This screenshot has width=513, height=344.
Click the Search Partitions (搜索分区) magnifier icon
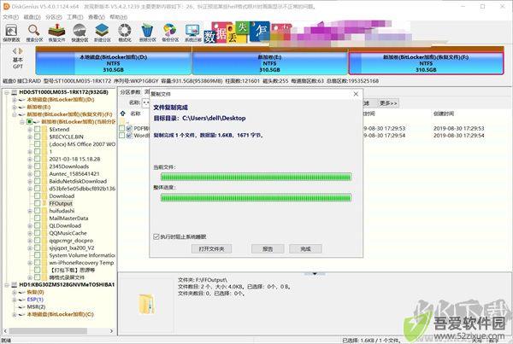33,31
